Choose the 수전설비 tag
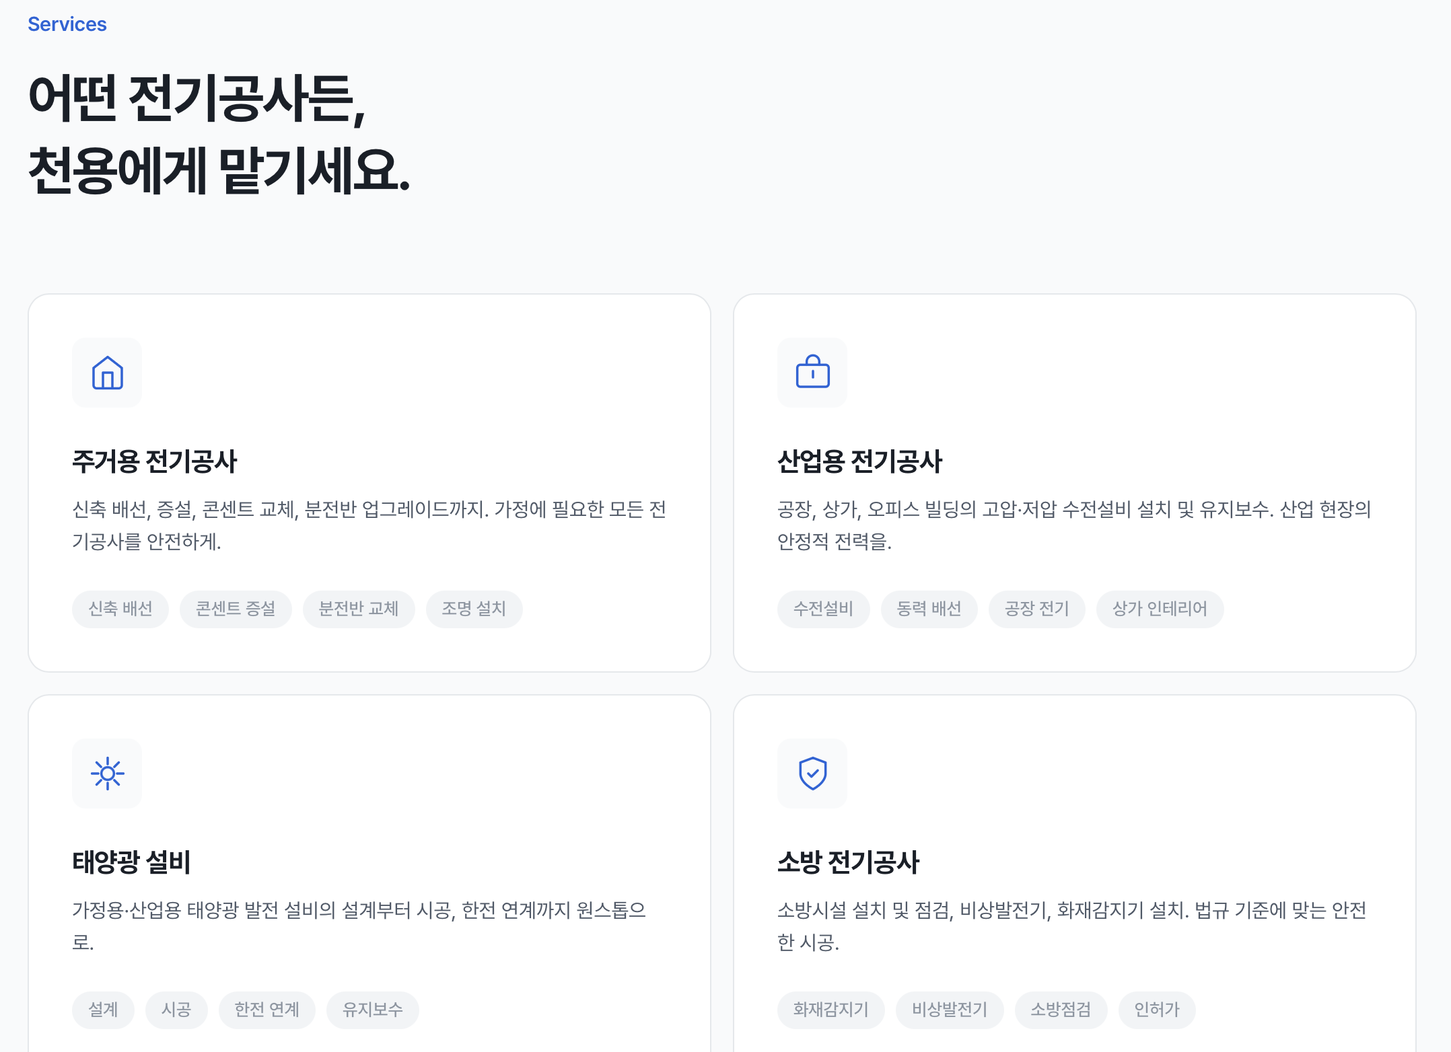 pos(823,609)
